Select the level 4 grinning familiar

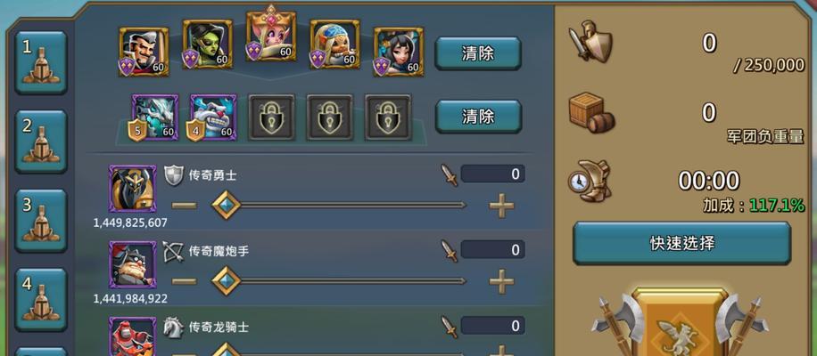(x=212, y=117)
